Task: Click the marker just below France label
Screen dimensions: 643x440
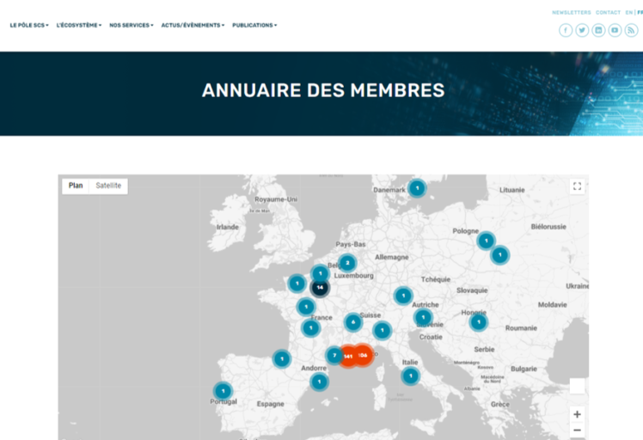Action: (311, 327)
